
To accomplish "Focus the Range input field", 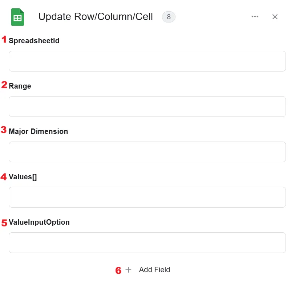I will pos(147,106).
